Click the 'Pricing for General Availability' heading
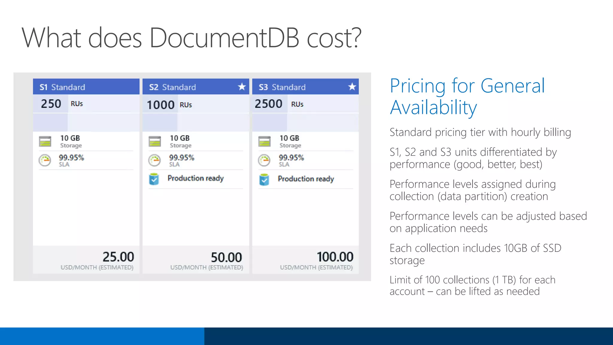 pyautogui.click(x=467, y=96)
